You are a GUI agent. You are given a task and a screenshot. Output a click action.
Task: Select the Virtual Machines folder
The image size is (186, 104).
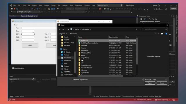pos(107,65)
